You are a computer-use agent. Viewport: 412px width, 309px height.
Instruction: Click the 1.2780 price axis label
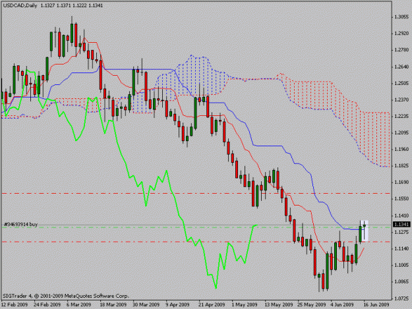point(401,50)
